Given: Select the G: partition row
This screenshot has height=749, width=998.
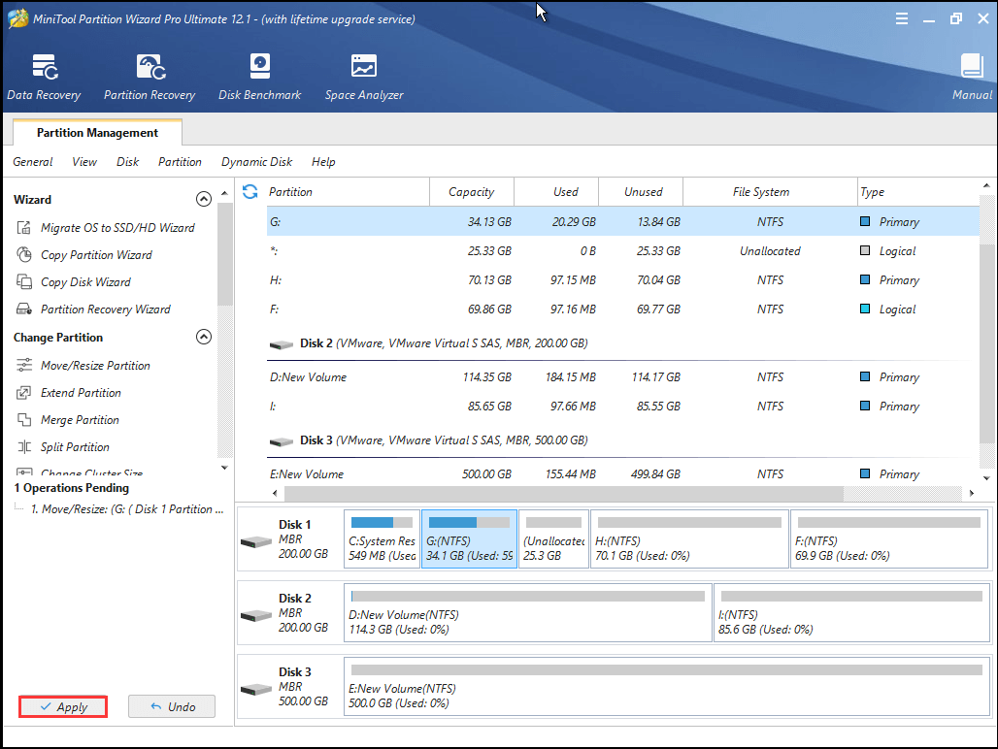Looking at the screenshot, I should click(622, 221).
